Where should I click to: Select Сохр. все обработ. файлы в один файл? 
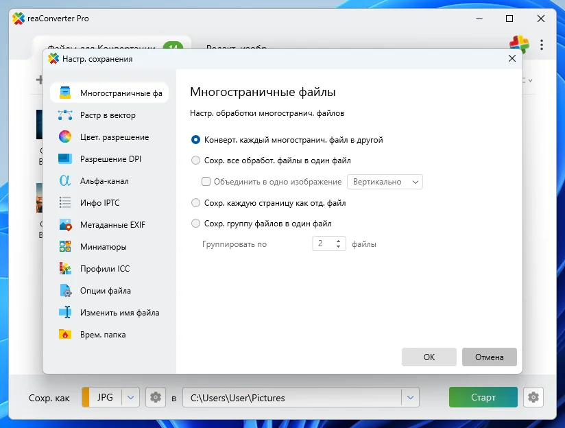coord(196,160)
